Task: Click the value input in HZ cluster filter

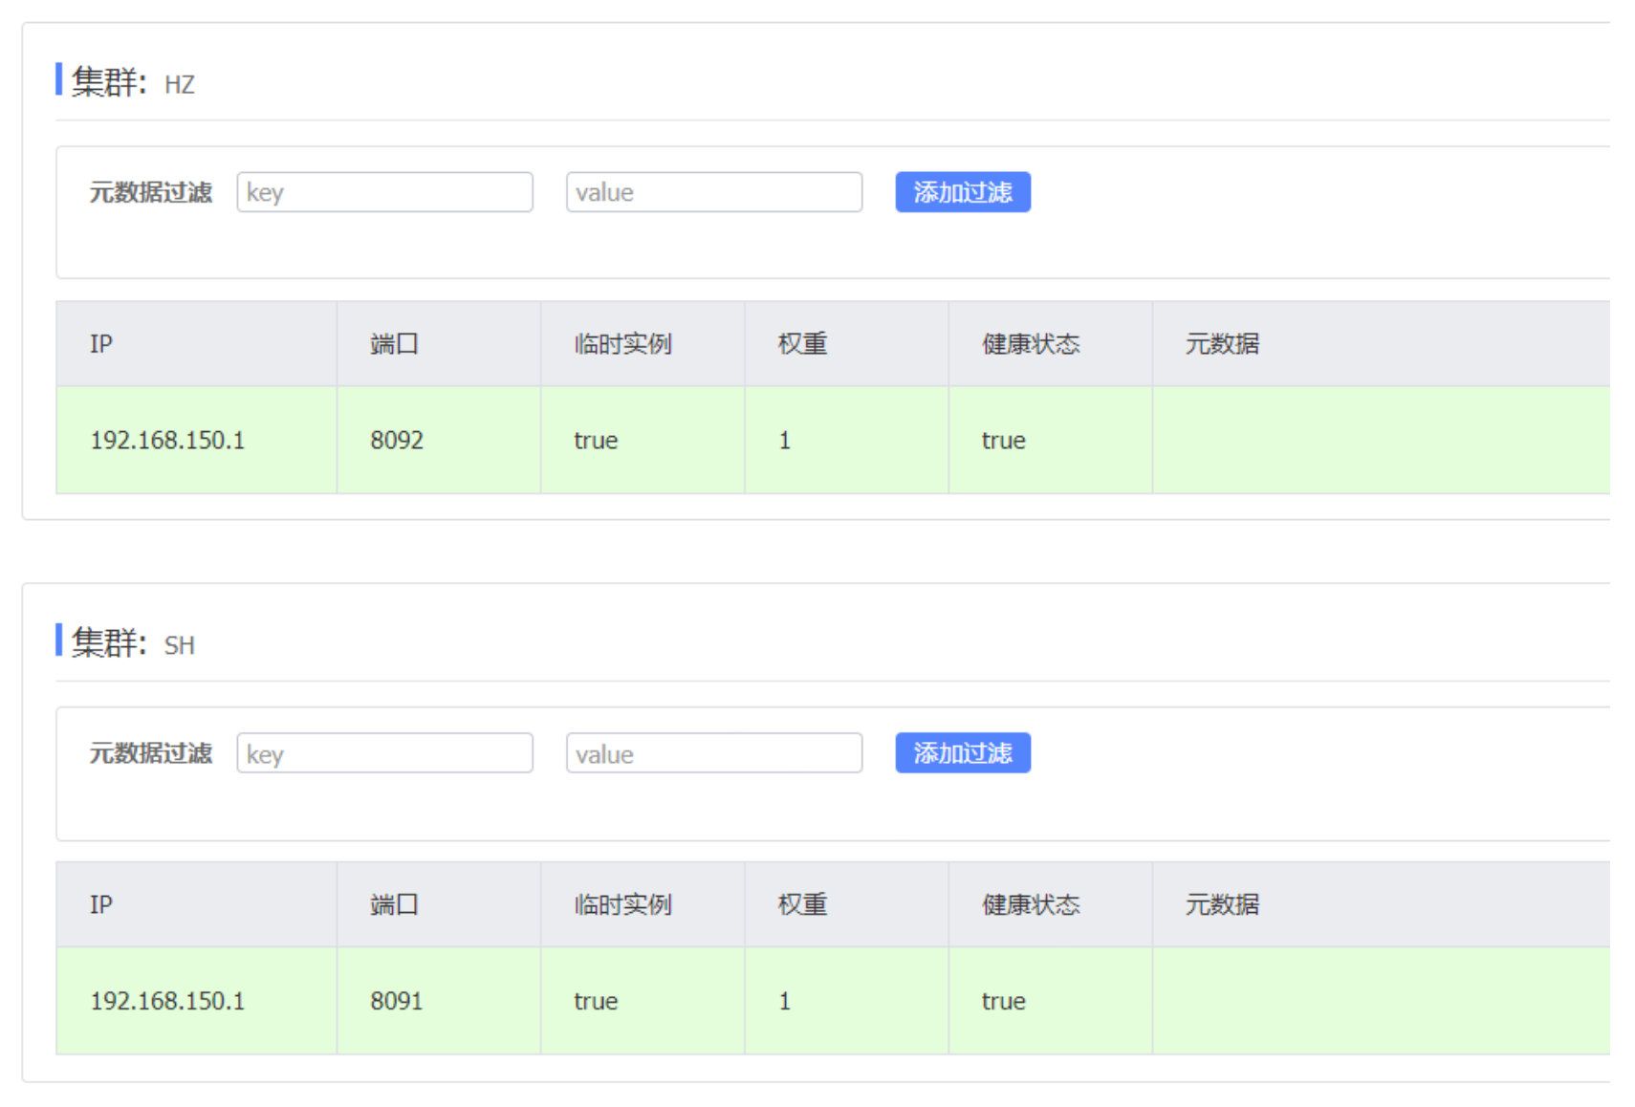Action: tap(713, 192)
